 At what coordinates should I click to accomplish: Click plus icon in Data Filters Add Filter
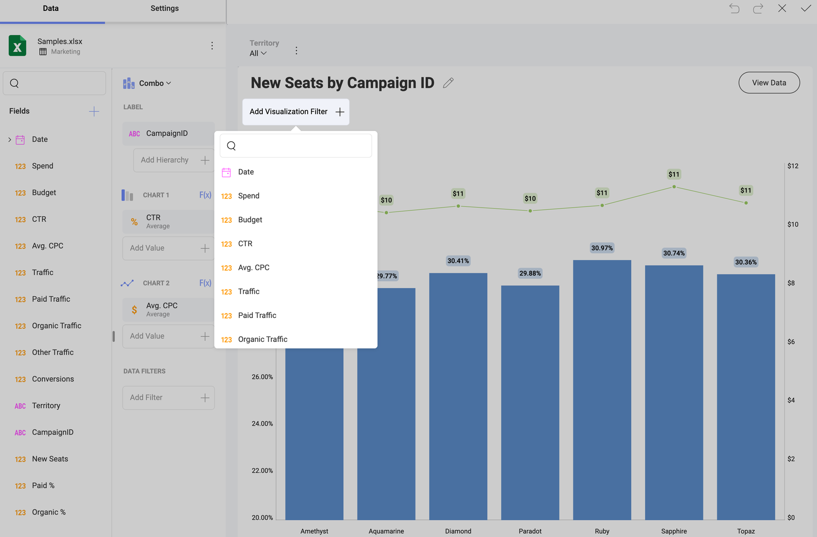pos(205,397)
